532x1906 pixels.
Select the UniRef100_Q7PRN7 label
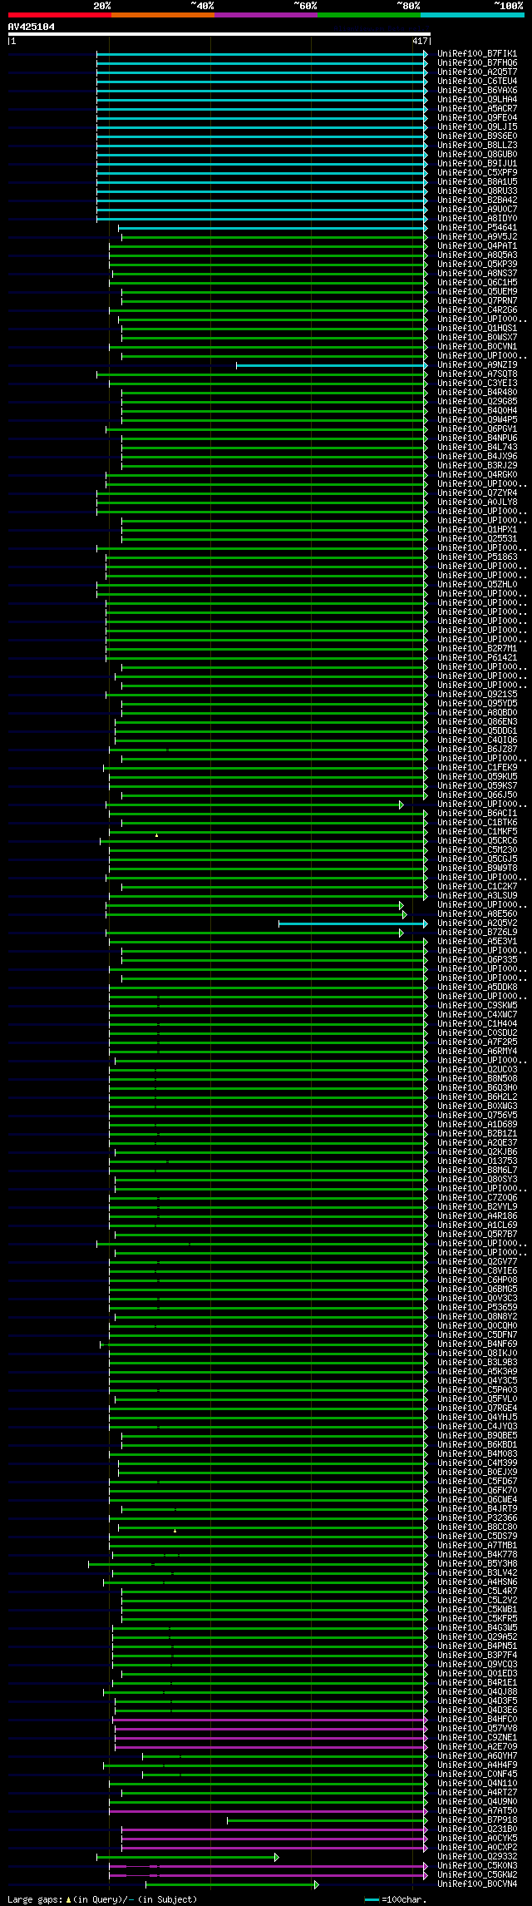[x=477, y=301]
